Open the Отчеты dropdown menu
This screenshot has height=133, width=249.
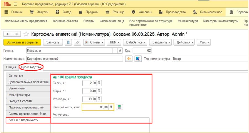[x=94, y=42]
